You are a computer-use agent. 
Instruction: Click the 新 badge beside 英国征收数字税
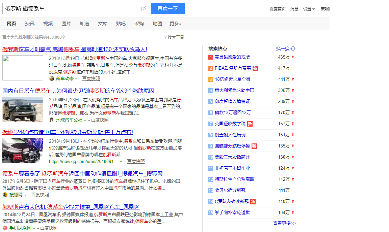(x=250, y=124)
